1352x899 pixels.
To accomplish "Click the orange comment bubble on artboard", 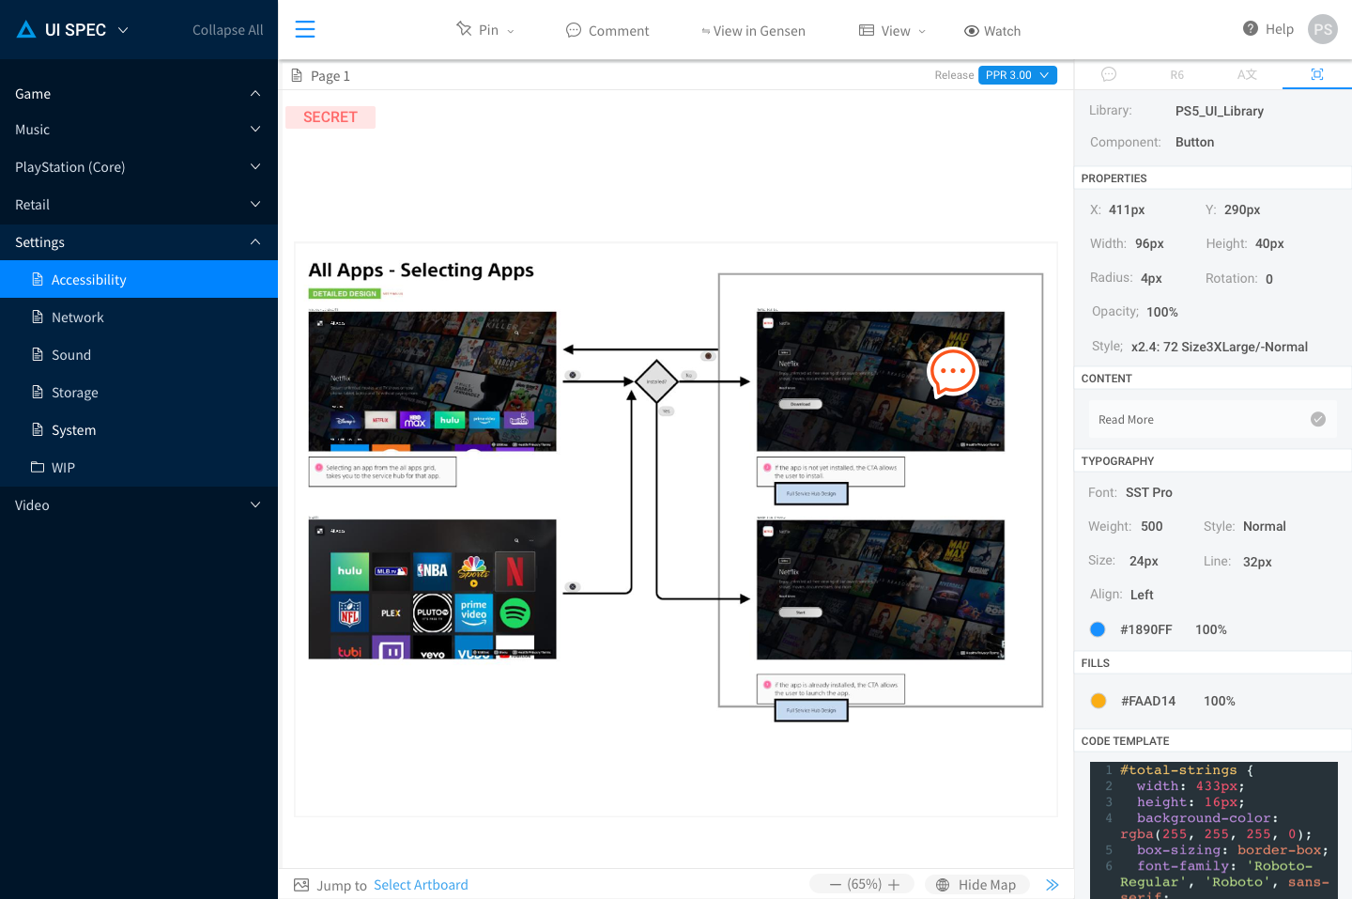I will (953, 372).
